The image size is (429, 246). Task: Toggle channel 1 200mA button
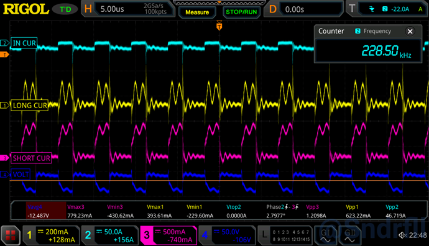pyautogui.click(x=51, y=235)
